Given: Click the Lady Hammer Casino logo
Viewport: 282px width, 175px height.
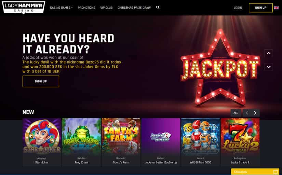Looking at the screenshot, I should tap(24, 8).
